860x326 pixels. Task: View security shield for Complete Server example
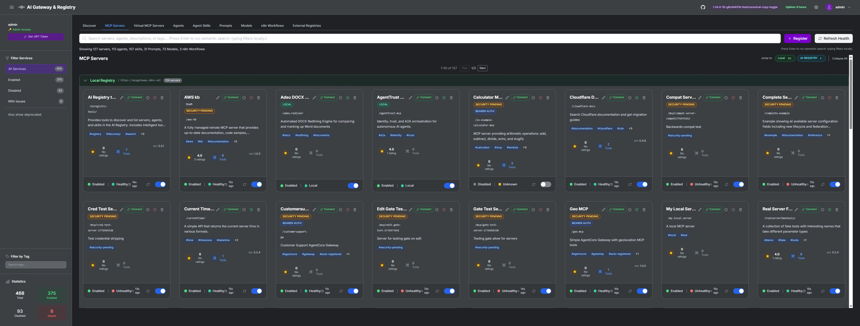(829, 98)
